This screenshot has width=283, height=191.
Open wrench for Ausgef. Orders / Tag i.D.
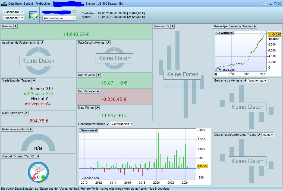click(x=38, y=156)
